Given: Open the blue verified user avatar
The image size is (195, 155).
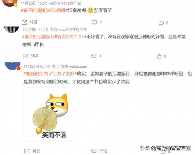Looking at the screenshot, I should tap(12, 66).
